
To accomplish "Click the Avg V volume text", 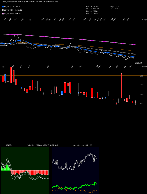I will [115, 6].
